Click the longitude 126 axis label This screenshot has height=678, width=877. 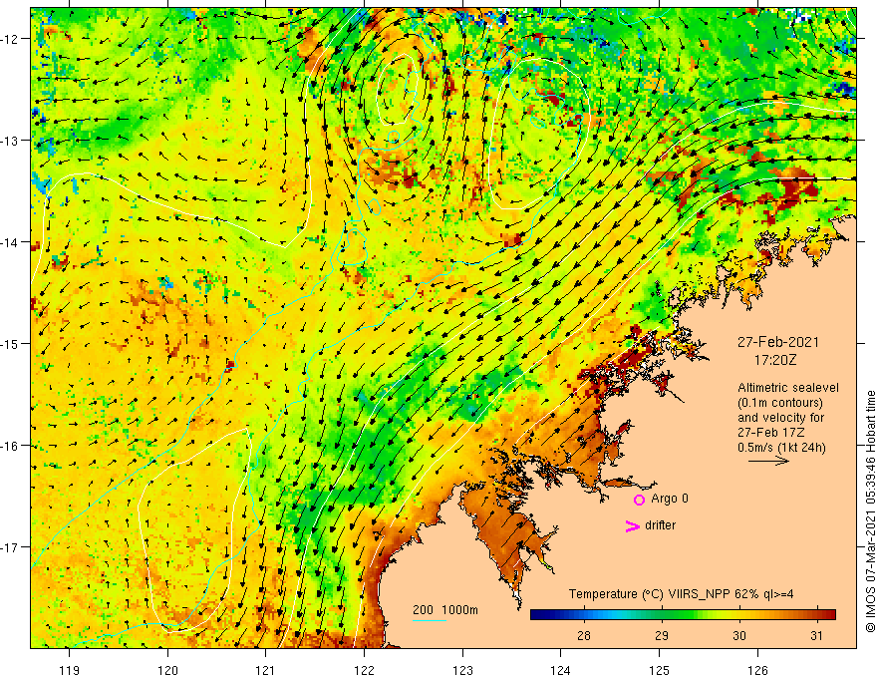(x=757, y=670)
